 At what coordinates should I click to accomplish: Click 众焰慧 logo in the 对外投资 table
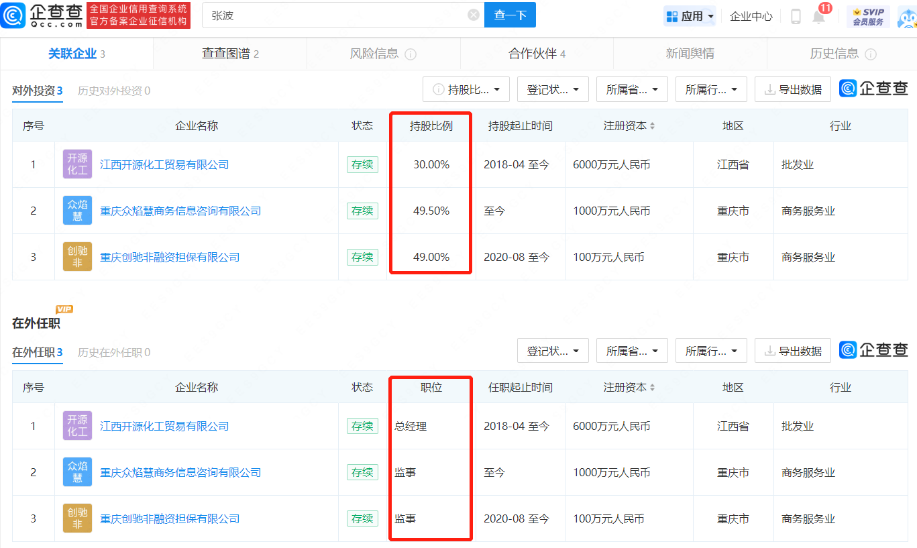(77, 211)
